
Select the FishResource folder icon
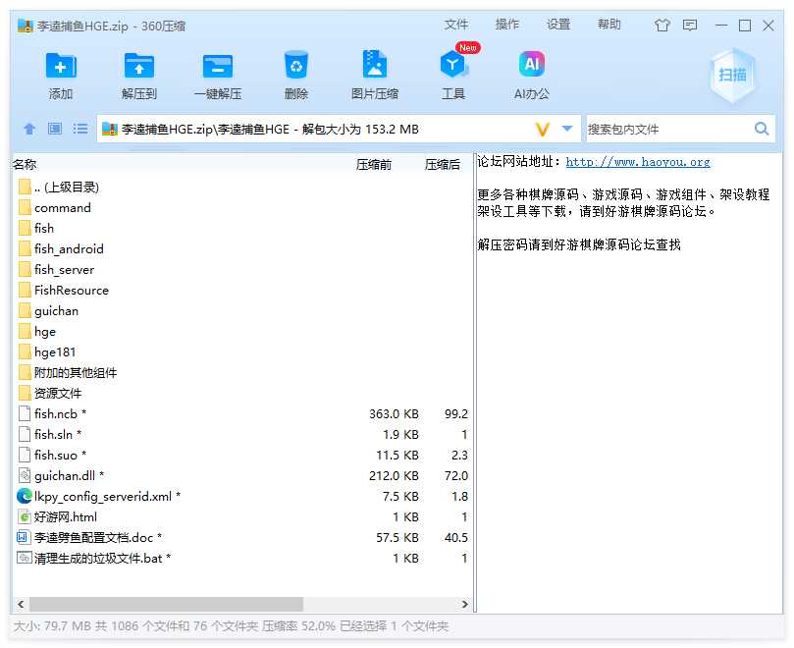[25, 291]
